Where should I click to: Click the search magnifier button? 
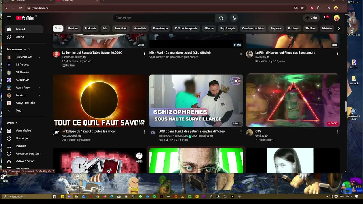point(221,18)
